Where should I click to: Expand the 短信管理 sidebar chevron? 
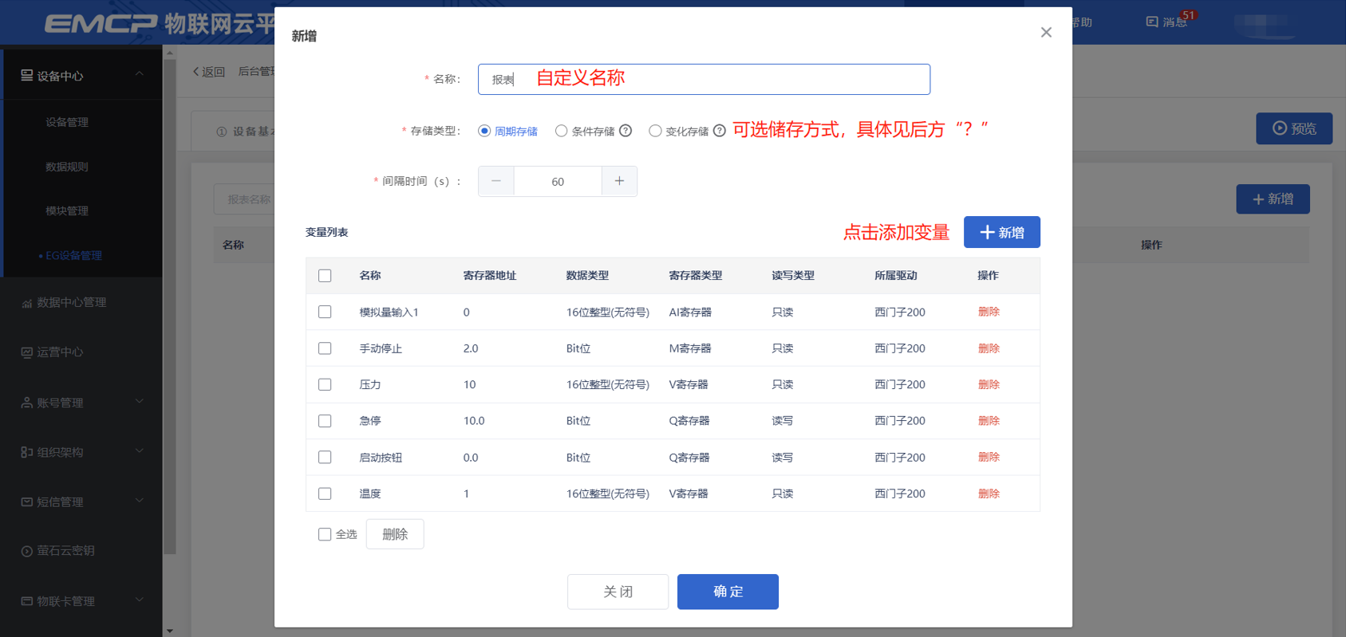coord(140,500)
